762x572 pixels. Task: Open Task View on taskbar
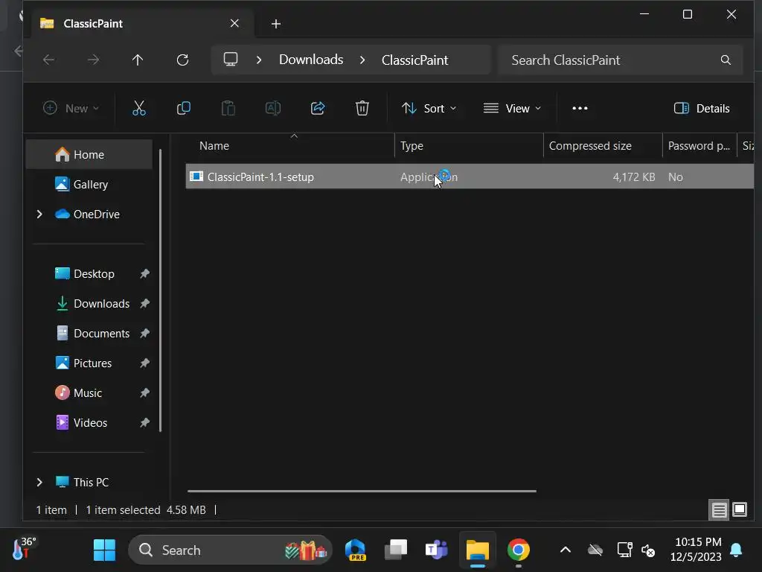coord(396,550)
